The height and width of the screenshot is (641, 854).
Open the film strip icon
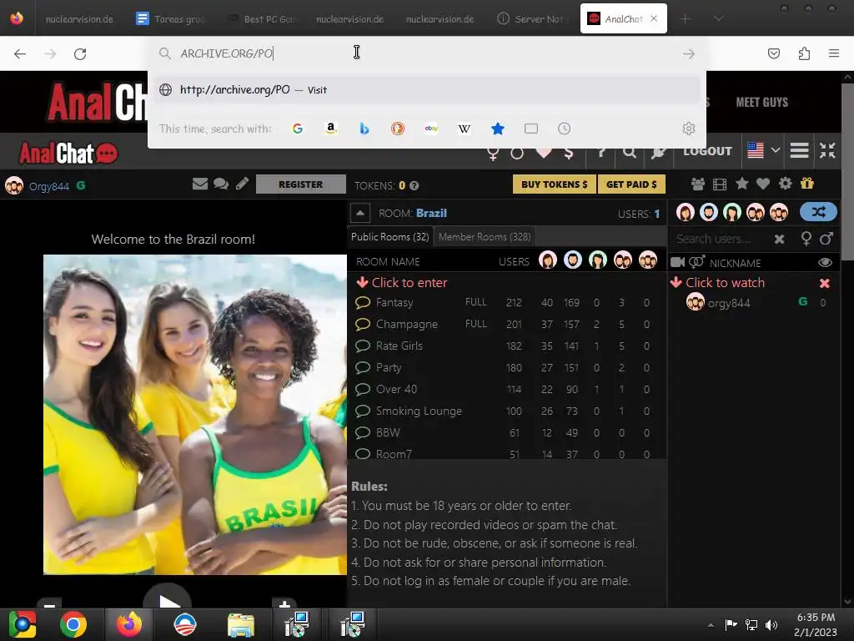[x=720, y=184]
